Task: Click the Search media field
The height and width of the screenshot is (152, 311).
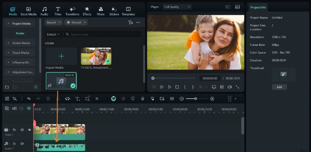Action: point(103,34)
